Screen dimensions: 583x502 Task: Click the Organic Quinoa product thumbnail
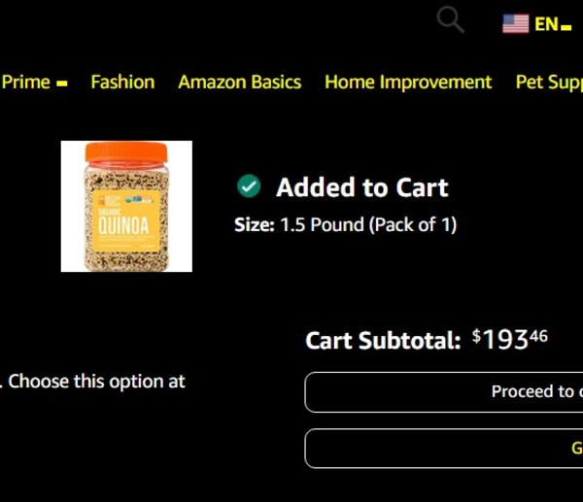pos(126,206)
